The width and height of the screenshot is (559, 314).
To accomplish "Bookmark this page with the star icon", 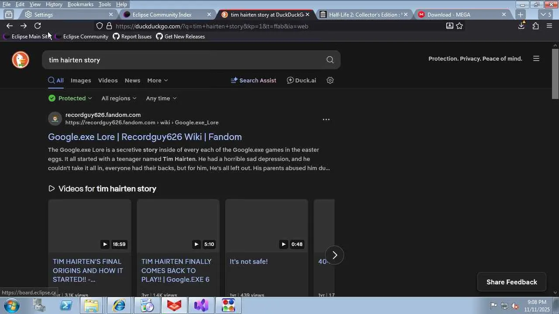I will [x=459, y=26].
